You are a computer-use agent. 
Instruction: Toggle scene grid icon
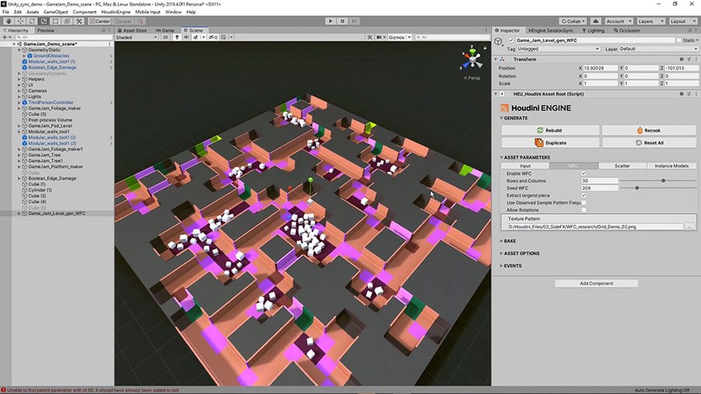224,37
